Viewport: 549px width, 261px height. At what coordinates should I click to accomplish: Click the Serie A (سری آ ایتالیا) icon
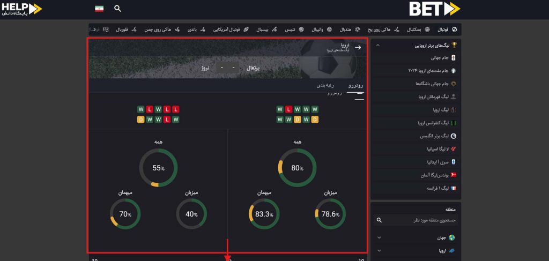454,162
